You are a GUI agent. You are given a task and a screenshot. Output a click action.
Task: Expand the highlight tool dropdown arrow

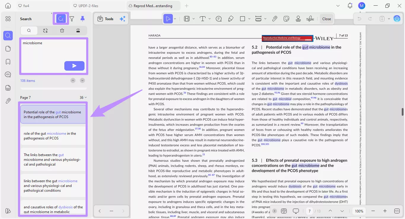coord(194,19)
